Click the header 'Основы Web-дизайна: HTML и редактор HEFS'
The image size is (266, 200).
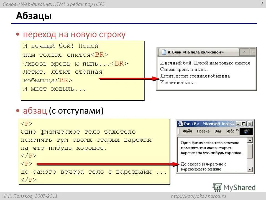pos(53,4)
